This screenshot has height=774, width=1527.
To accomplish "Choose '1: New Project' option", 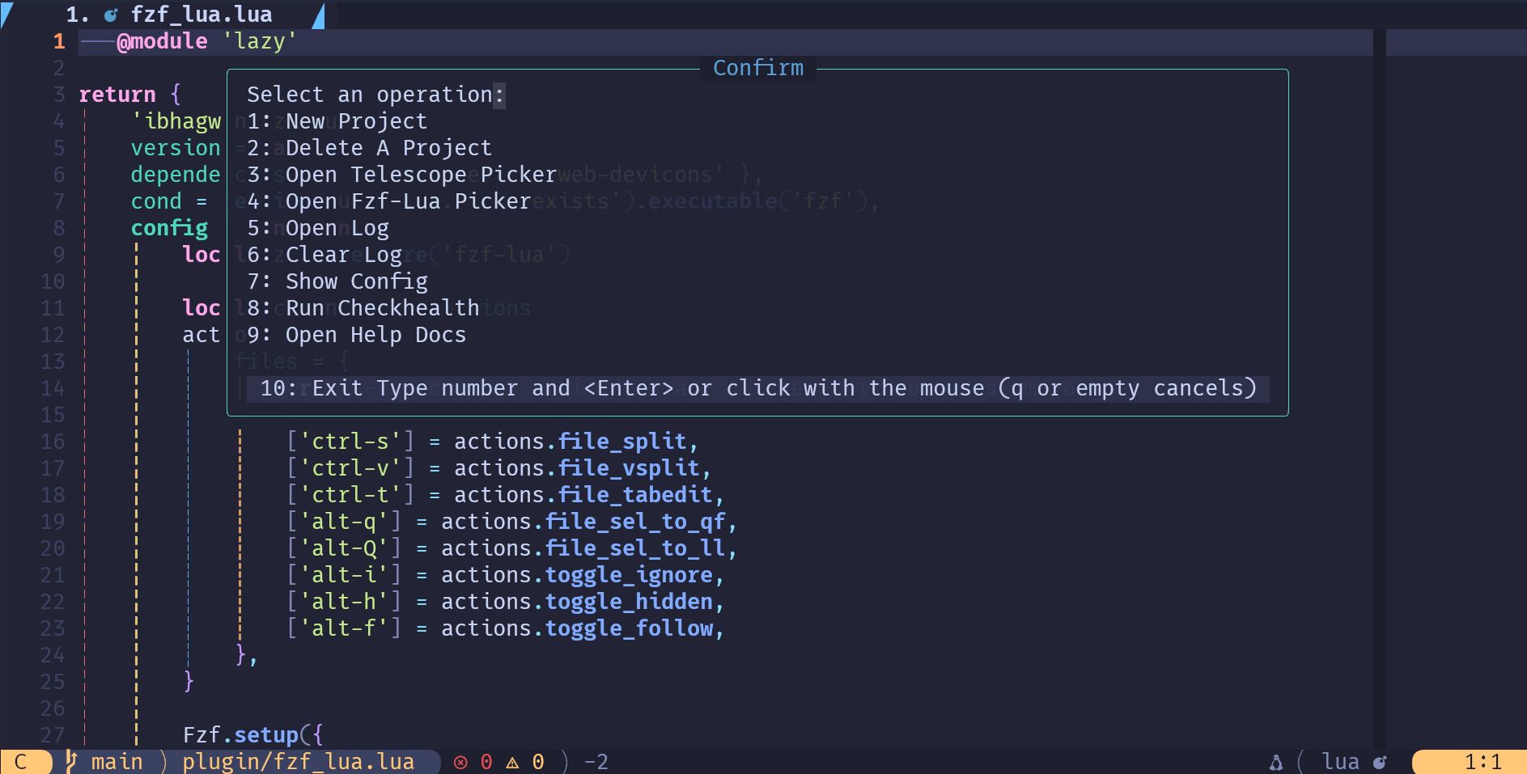I will pos(337,121).
